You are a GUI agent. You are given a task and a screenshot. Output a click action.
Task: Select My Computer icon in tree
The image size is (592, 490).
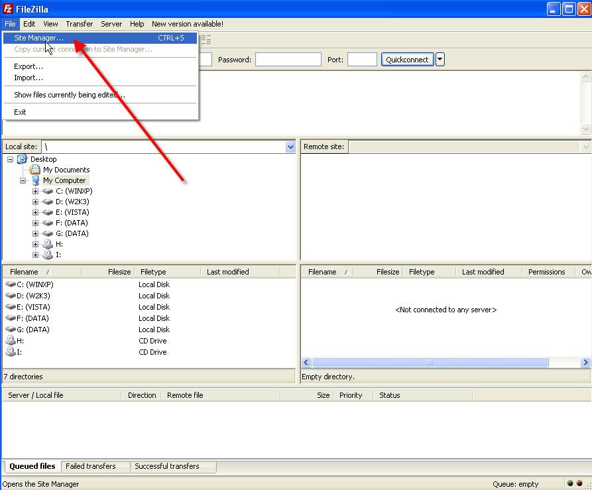(x=36, y=180)
